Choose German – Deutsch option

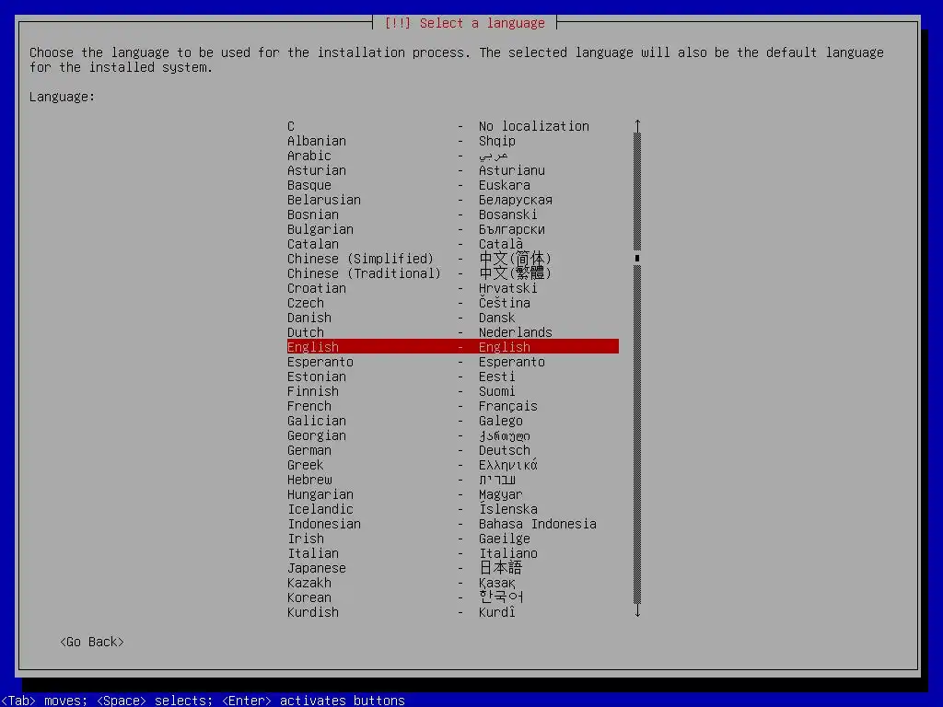[x=453, y=450]
